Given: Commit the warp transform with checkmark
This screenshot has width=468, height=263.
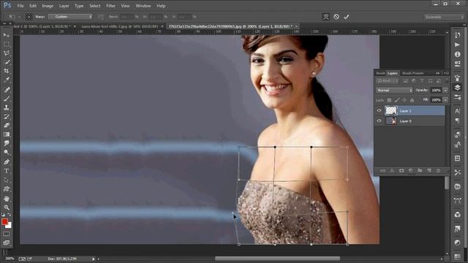Looking at the screenshot, I should [x=346, y=17].
